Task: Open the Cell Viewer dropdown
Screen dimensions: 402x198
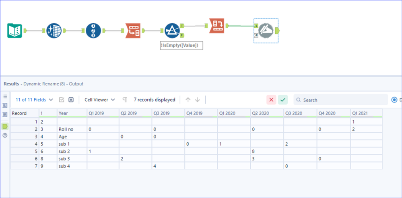Action: click(x=100, y=100)
